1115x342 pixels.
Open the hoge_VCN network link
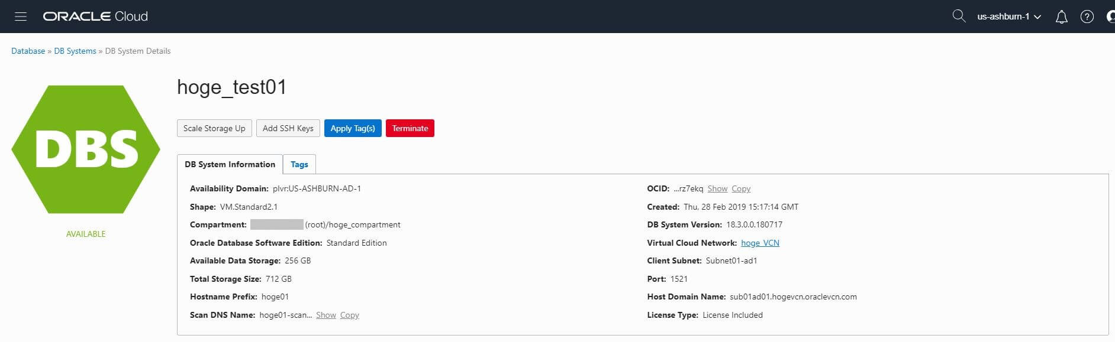(760, 243)
